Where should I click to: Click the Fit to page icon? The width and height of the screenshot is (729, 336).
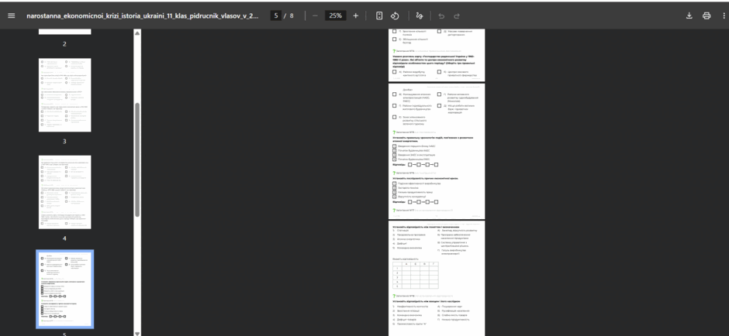pos(379,15)
